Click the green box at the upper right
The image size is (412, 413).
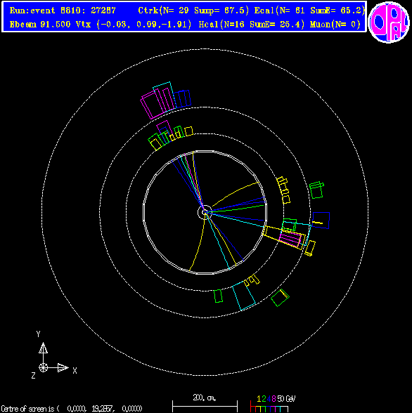coord(316,190)
